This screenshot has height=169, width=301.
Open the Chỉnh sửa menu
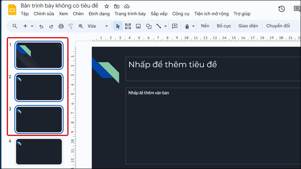[x=44, y=14]
